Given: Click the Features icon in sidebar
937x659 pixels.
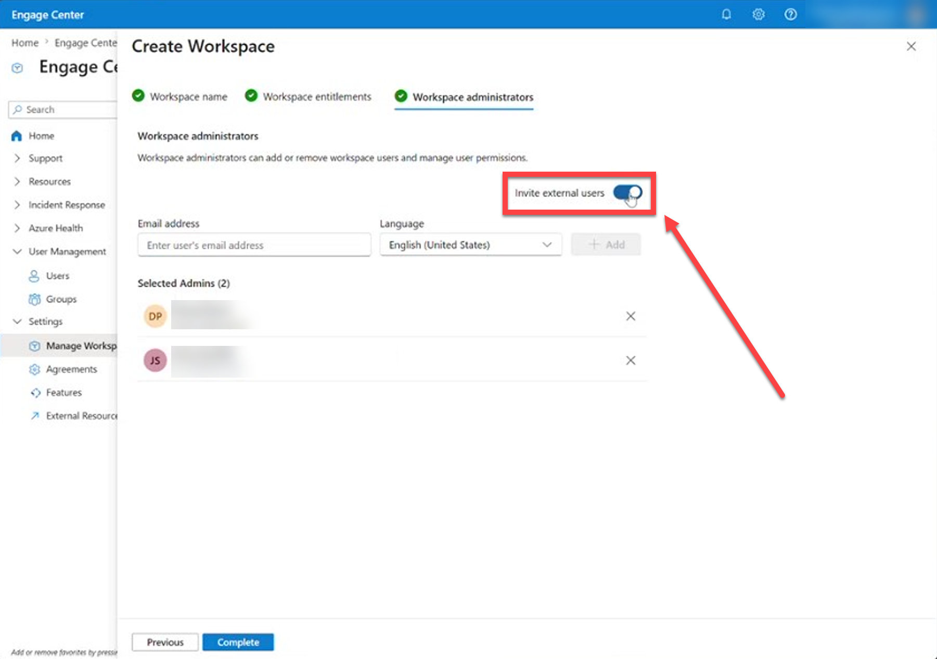Looking at the screenshot, I should (35, 393).
